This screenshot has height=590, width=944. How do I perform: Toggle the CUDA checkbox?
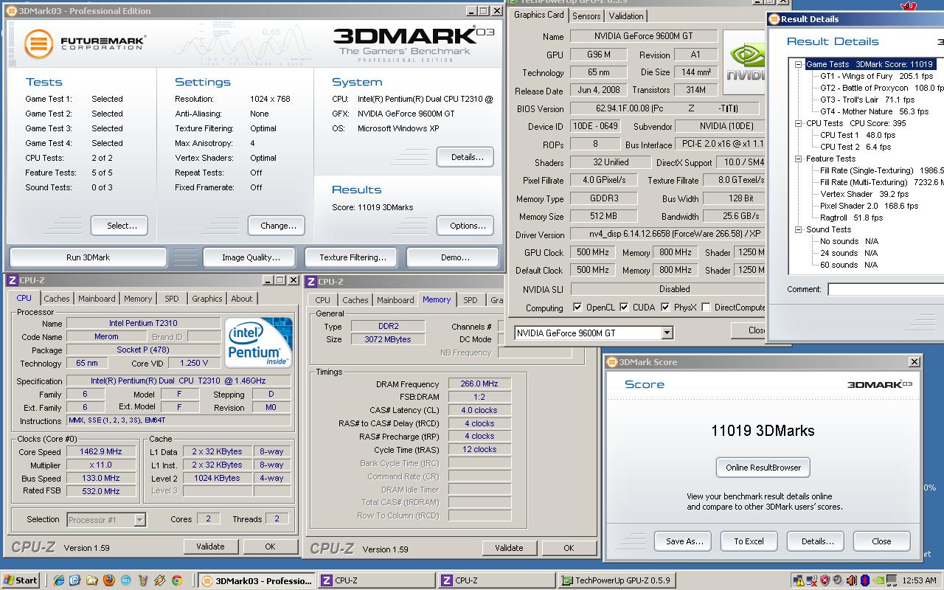click(624, 308)
